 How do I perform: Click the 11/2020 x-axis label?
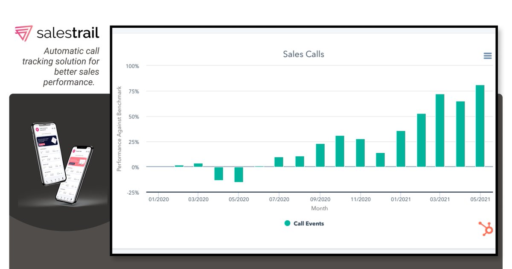(x=361, y=199)
